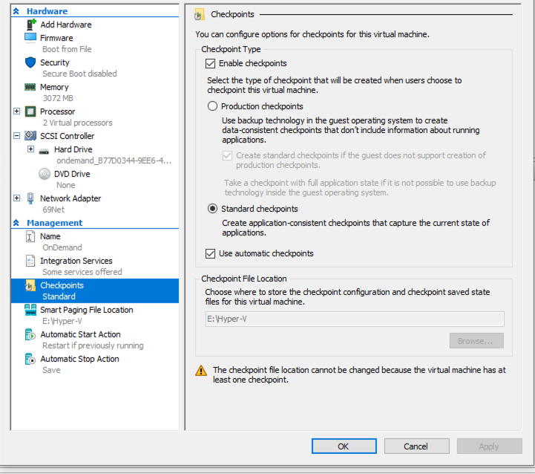Click the Add Hardware icon
Screen dimensions: 535x474
pyautogui.click(x=30, y=25)
